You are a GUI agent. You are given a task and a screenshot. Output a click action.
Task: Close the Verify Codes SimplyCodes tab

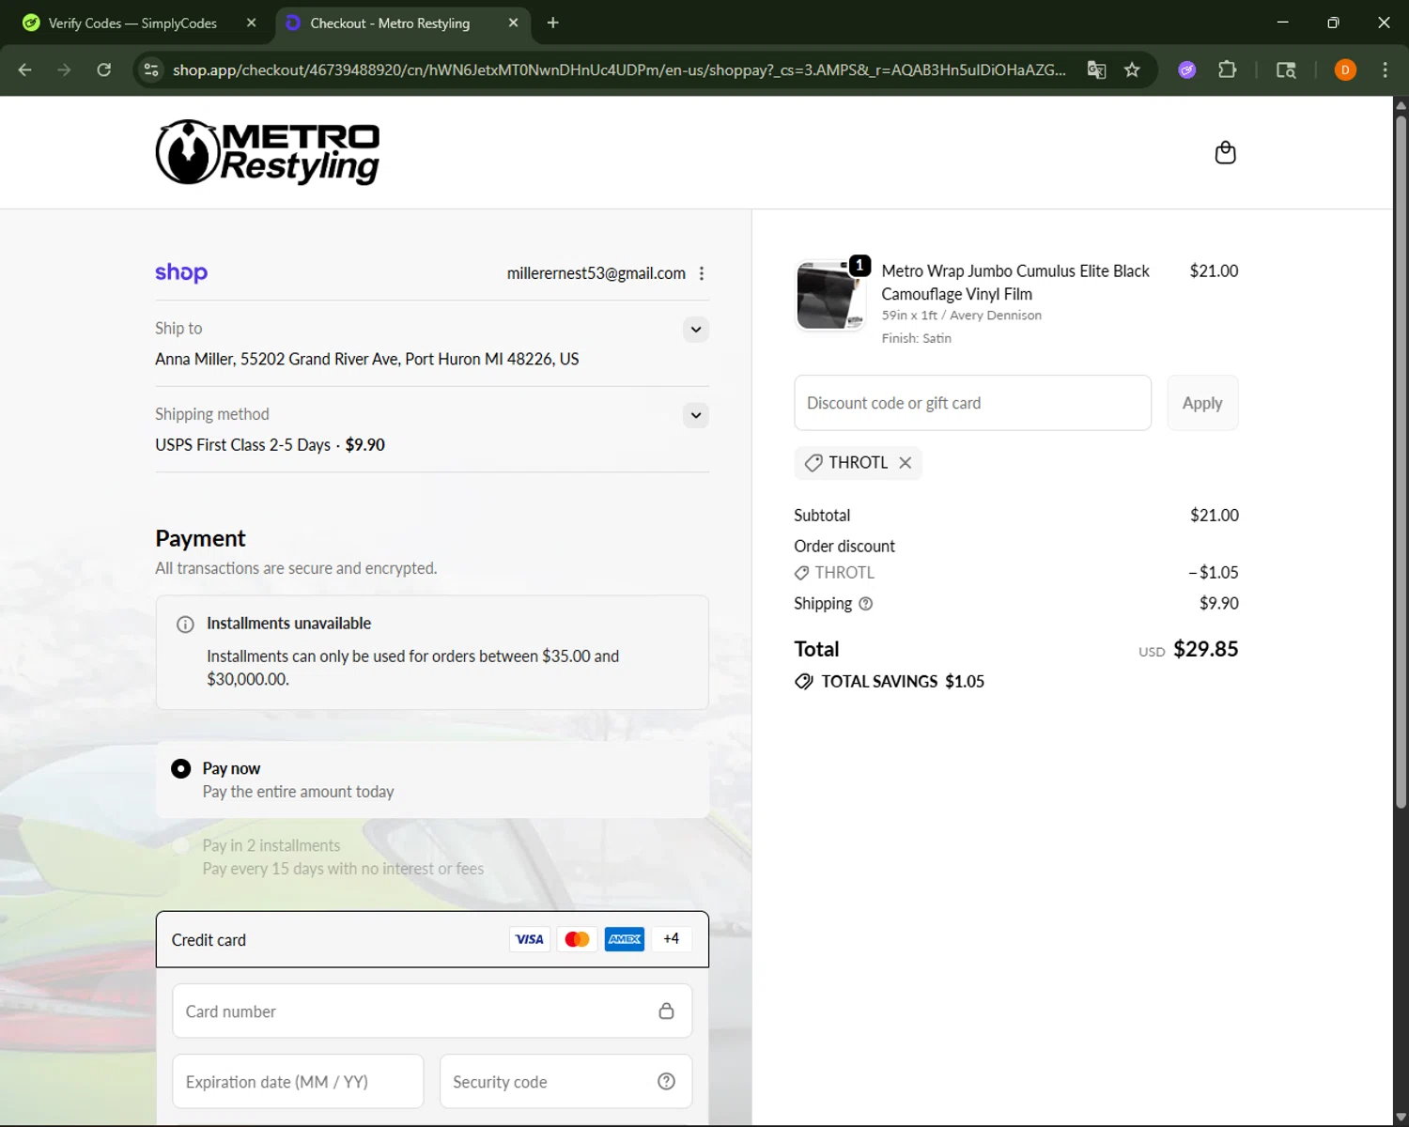click(251, 23)
